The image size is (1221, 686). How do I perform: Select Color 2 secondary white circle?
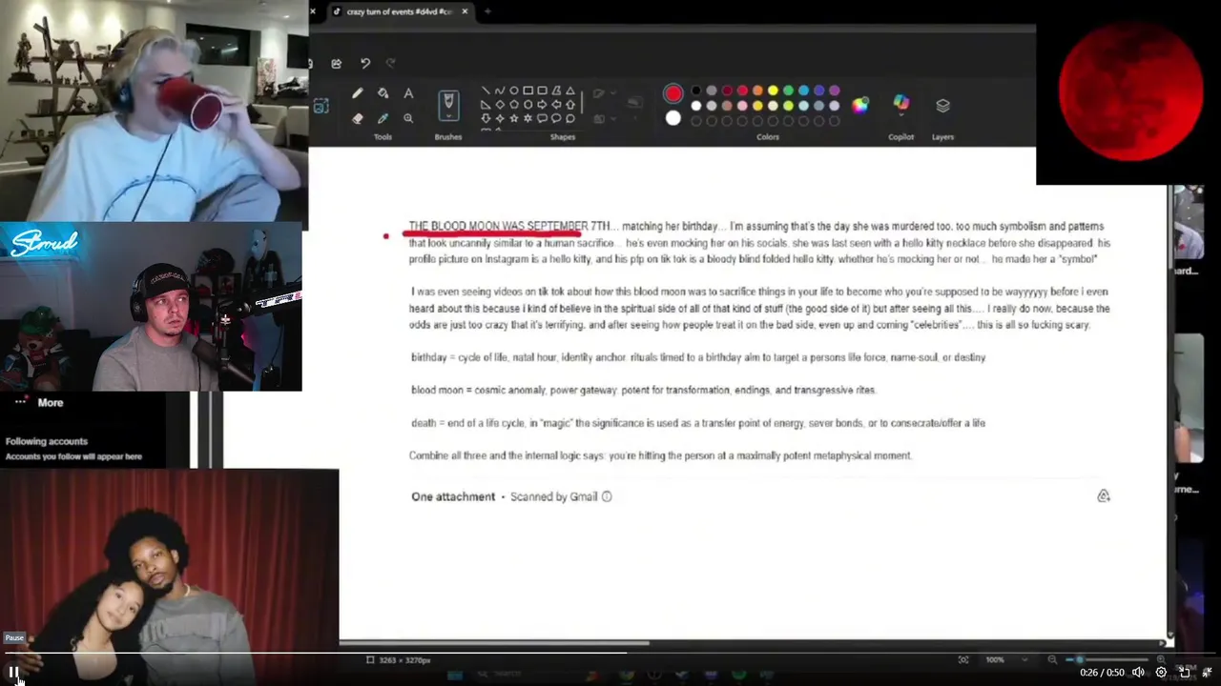673,118
